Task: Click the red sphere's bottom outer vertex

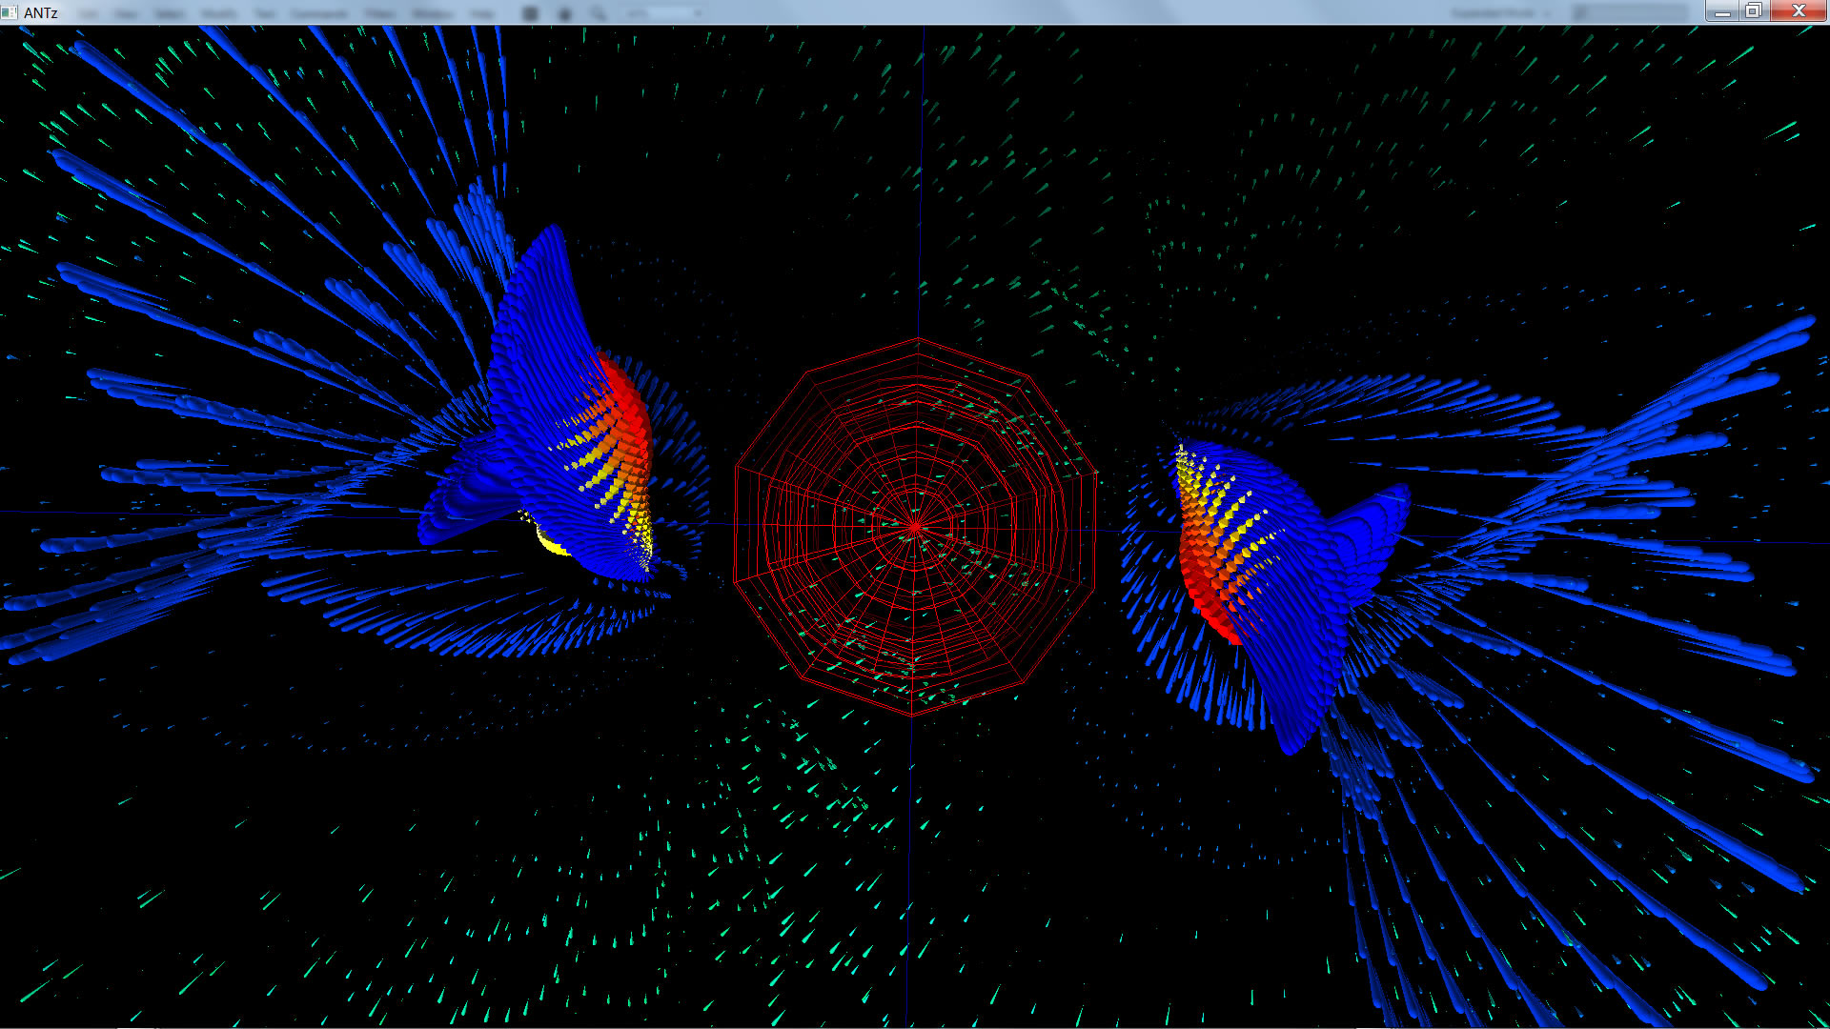Action: coord(912,715)
